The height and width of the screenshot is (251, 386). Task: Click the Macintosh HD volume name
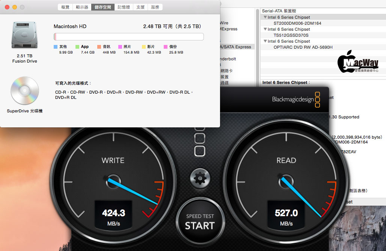pyautogui.click(x=70, y=27)
